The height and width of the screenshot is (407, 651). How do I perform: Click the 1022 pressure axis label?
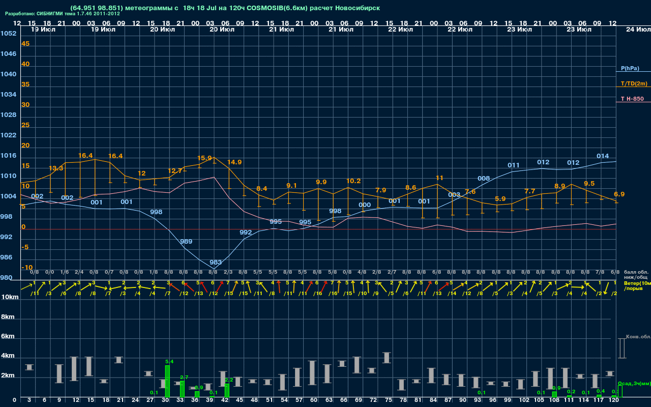click(x=8, y=135)
